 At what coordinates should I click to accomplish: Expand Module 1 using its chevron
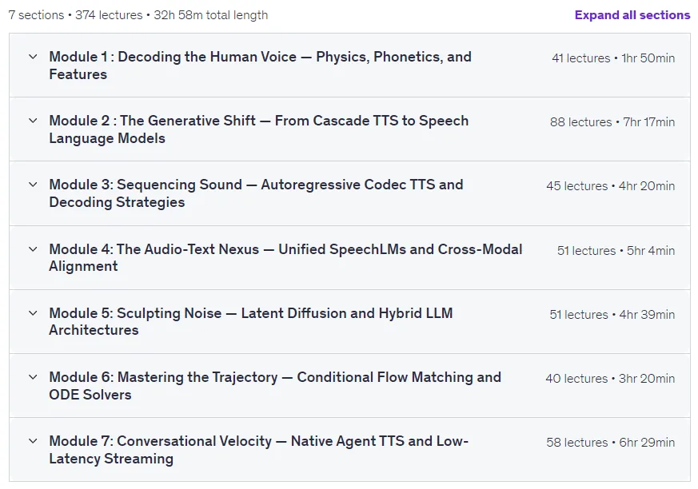[33, 57]
